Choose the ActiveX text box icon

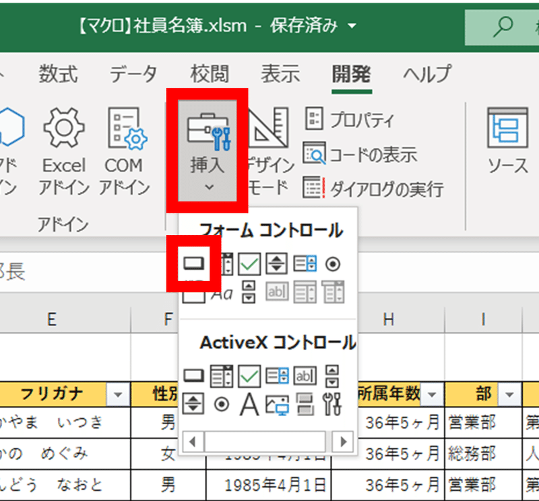[x=305, y=376]
